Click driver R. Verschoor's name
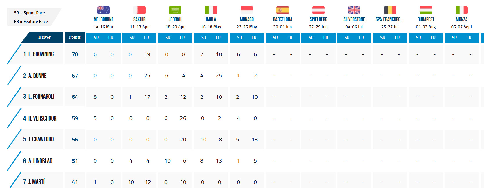The height and width of the screenshot is (188, 484). click(x=40, y=118)
